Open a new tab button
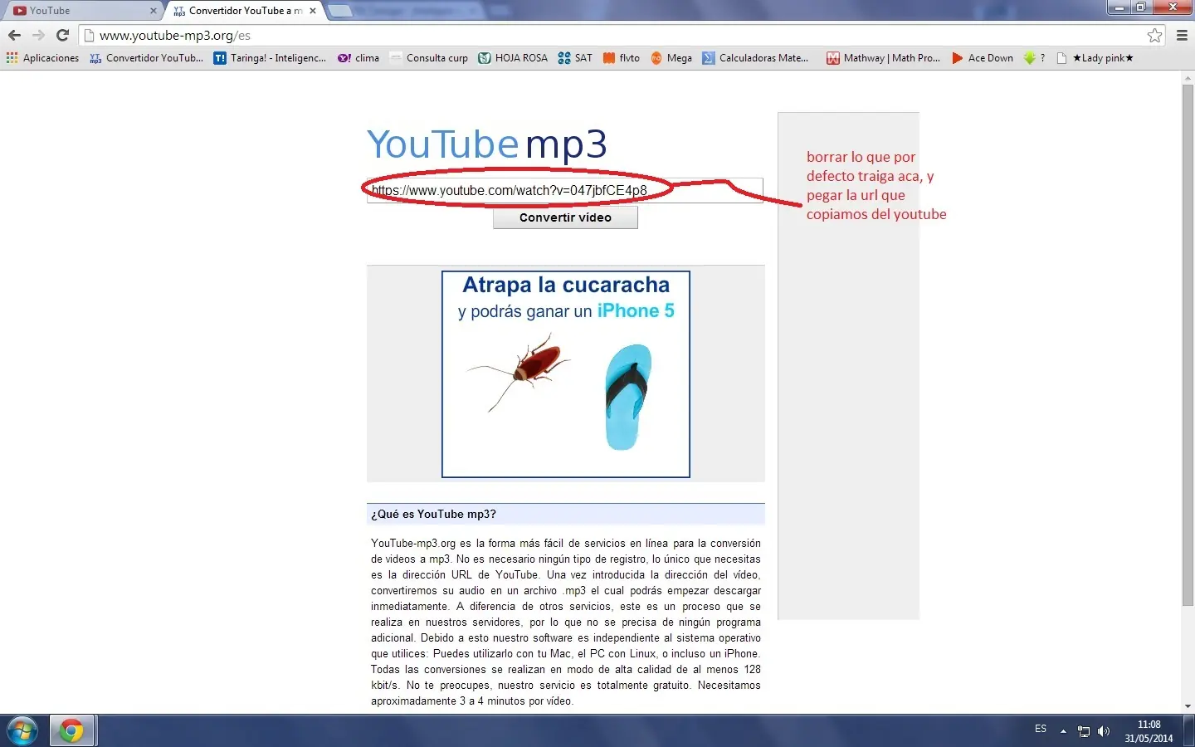The height and width of the screenshot is (747, 1195). pos(340,11)
